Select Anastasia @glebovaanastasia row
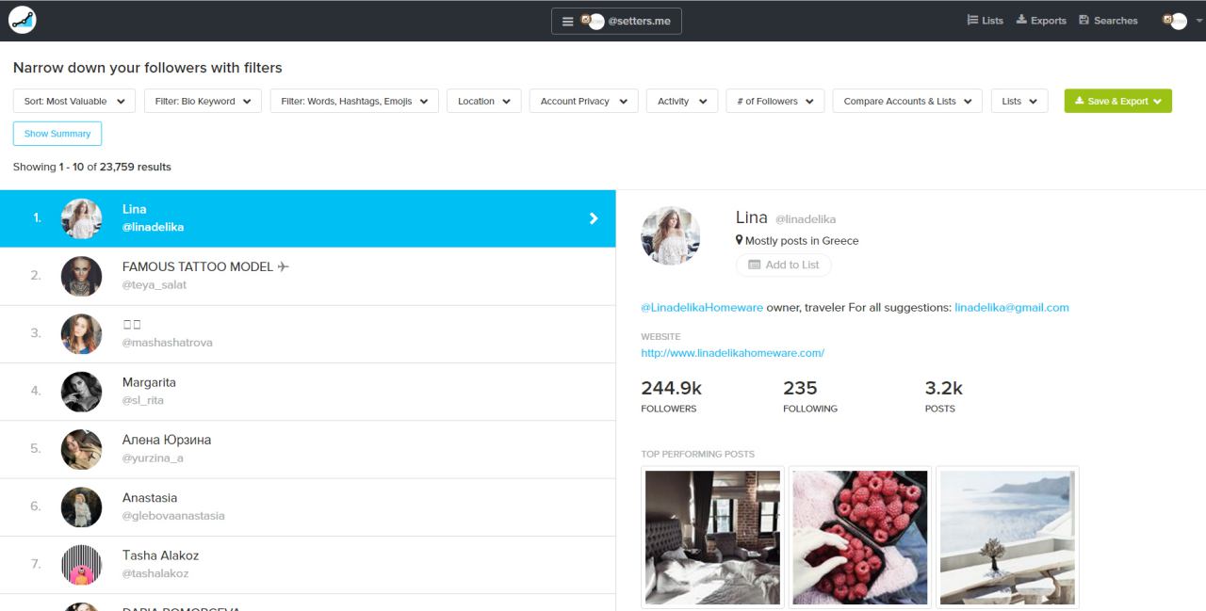The width and height of the screenshot is (1206, 611). [x=307, y=506]
